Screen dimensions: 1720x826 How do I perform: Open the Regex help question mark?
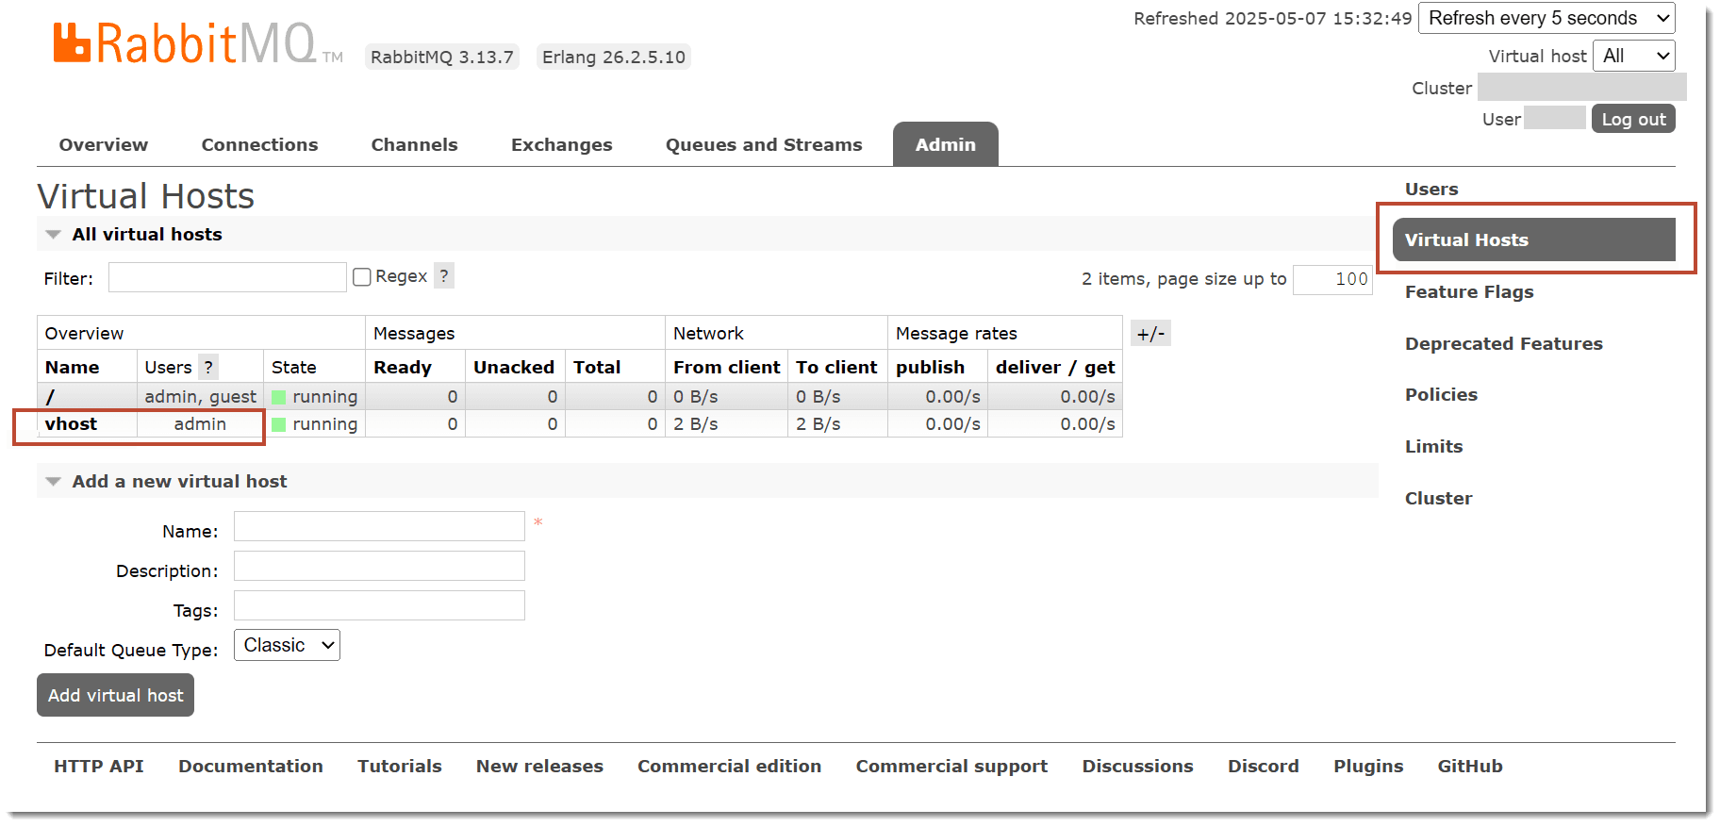(444, 275)
